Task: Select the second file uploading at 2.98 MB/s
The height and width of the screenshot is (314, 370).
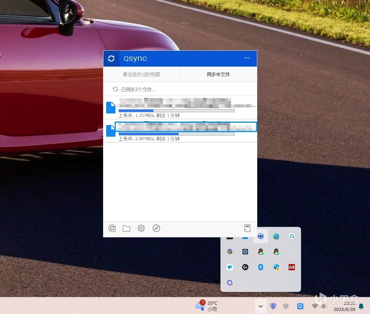Action: tap(186, 127)
